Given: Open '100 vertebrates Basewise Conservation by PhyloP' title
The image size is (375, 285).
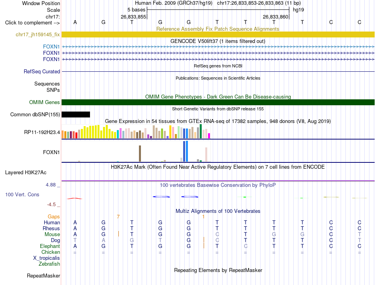Looking at the screenshot, I should pos(217,185).
